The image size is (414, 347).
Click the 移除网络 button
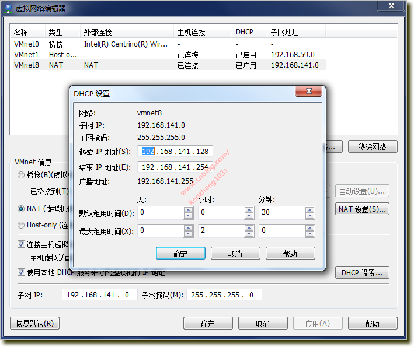coord(373,146)
